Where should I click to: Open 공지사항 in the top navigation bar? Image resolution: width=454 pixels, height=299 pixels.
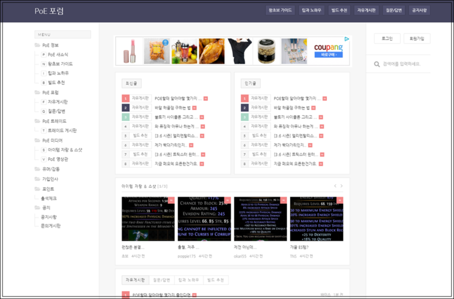pos(419,10)
